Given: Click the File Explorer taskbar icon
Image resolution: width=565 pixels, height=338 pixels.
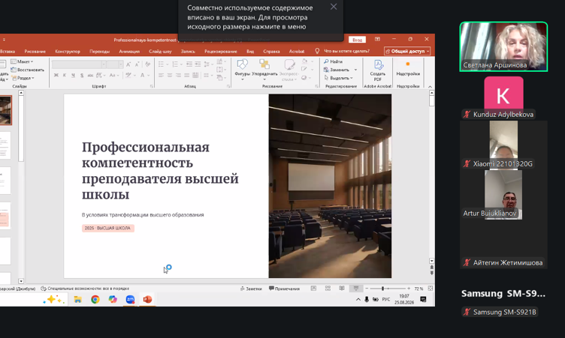Looking at the screenshot, I should (x=78, y=299).
